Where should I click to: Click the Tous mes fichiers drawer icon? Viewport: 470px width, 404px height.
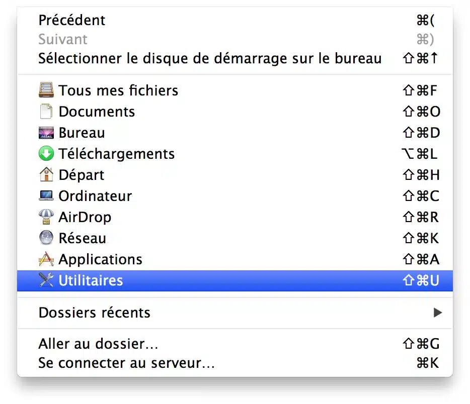(x=46, y=90)
